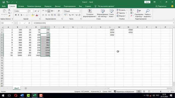This screenshot has width=175, height=98.
Task: Adjust the zoom slider in the status bar
Action: [x=161, y=91]
